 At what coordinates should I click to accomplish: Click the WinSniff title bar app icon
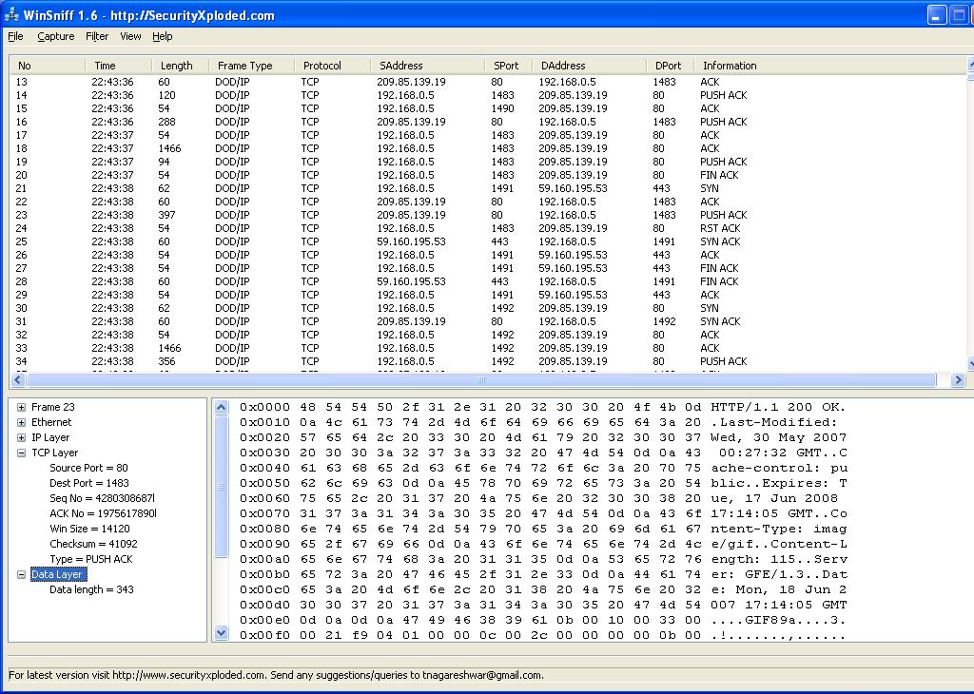[11, 15]
